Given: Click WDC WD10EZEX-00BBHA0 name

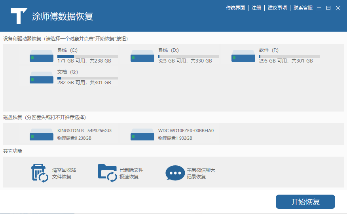Looking at the screenshot, I should click(x=186, y=131).
